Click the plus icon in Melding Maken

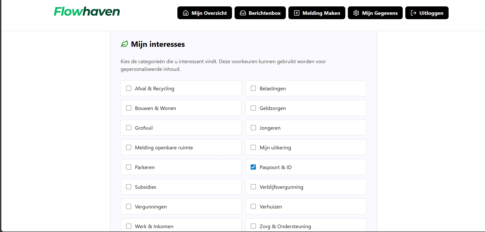point(297,13)
